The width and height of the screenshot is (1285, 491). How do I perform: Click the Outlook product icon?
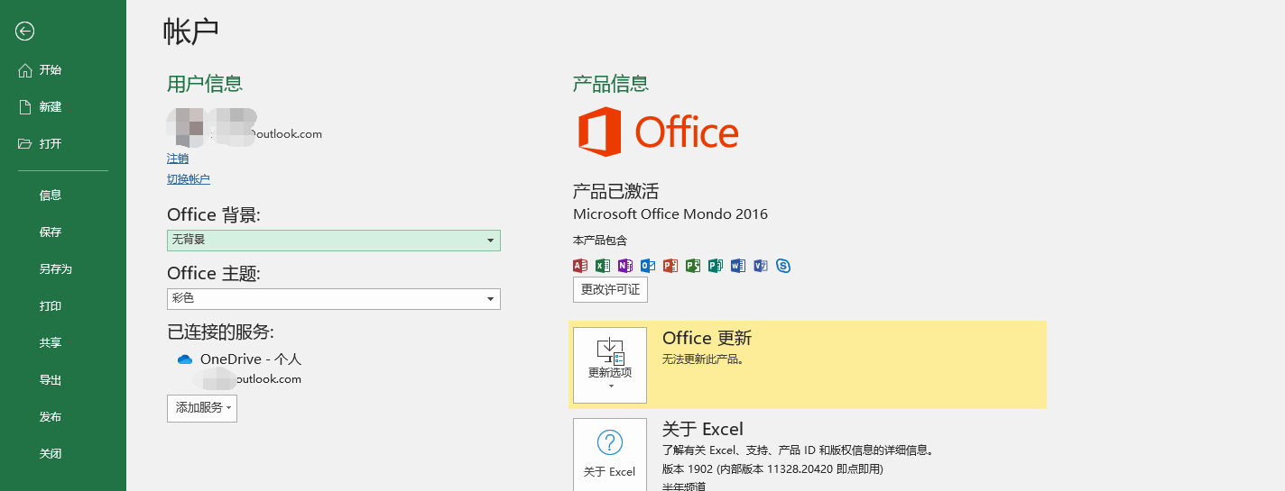648,266
